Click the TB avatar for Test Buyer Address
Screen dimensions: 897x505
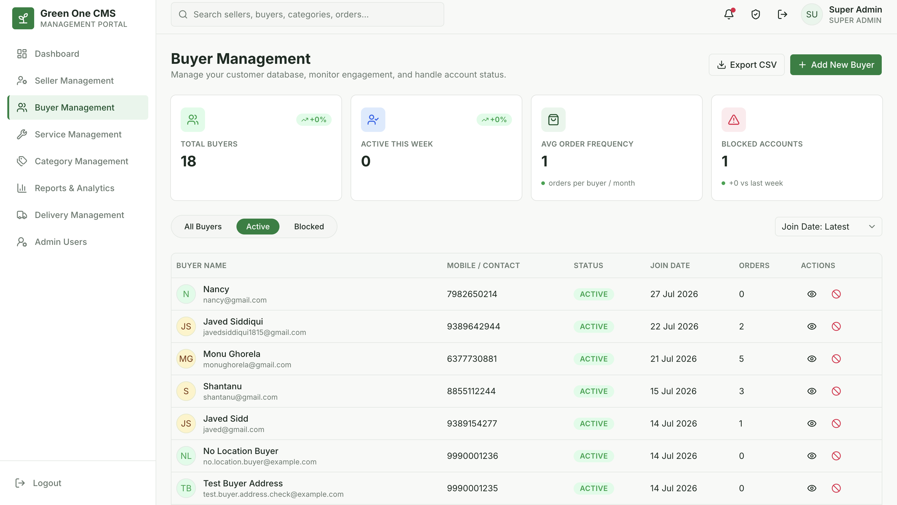pyautogui.click(x=186, y=488)
